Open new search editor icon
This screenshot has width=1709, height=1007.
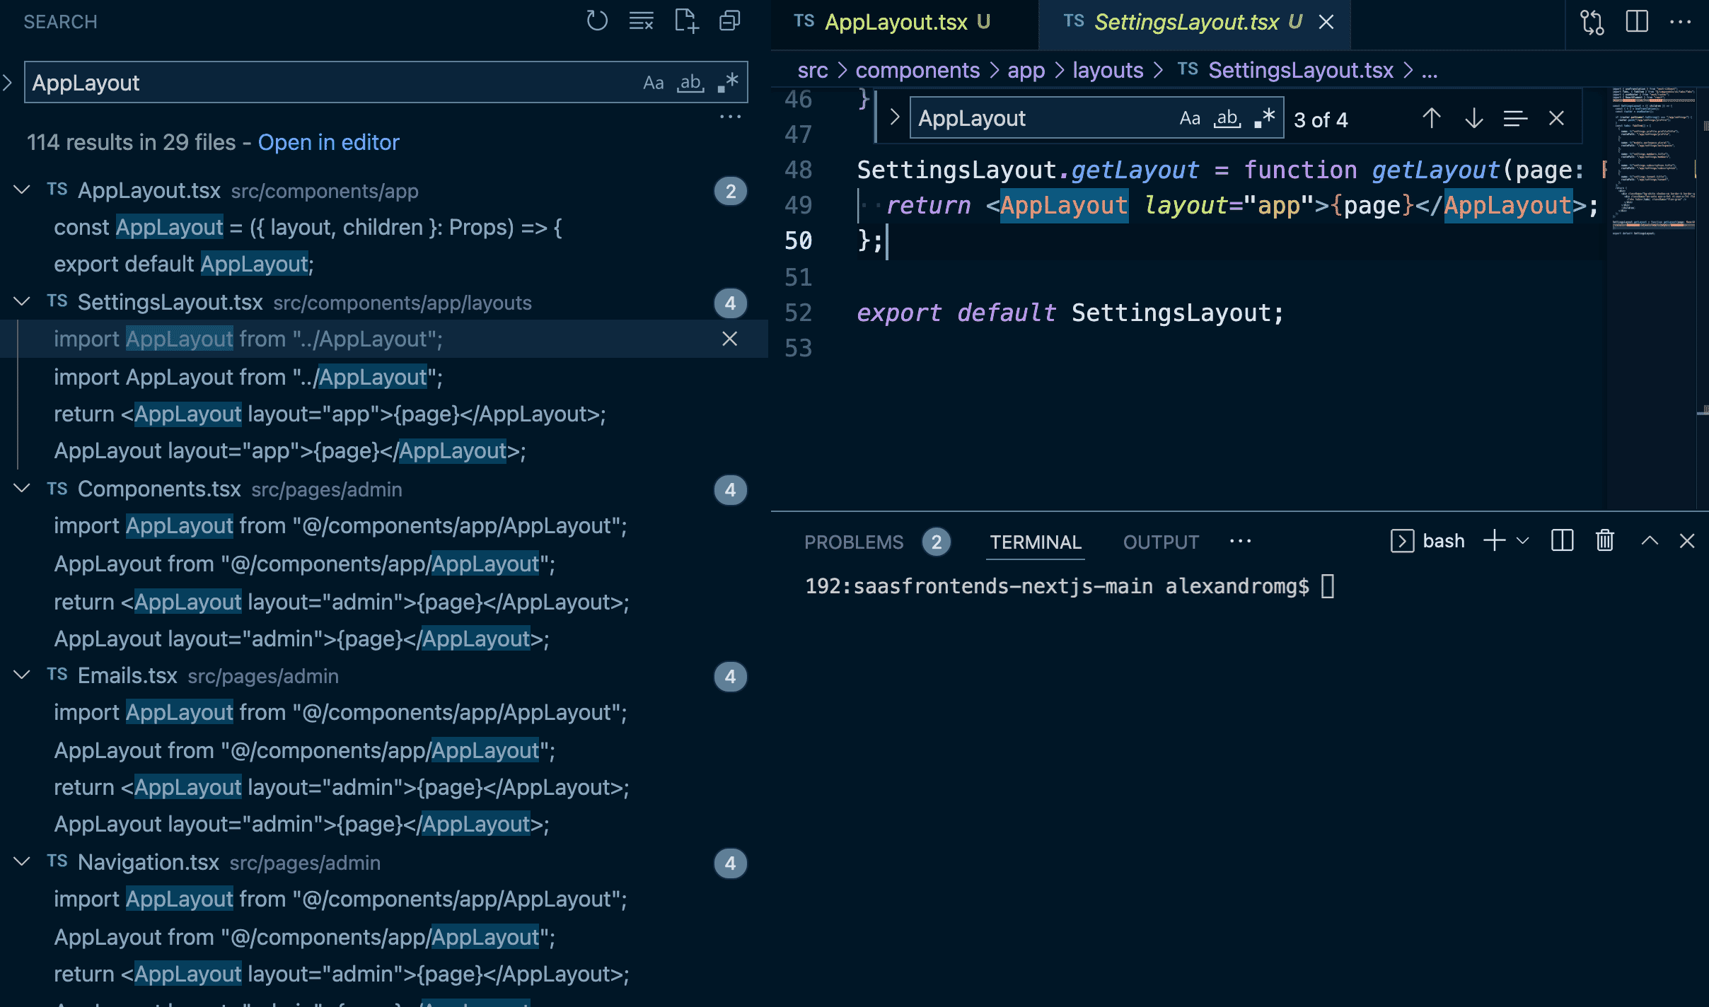[x=685, y=21]
